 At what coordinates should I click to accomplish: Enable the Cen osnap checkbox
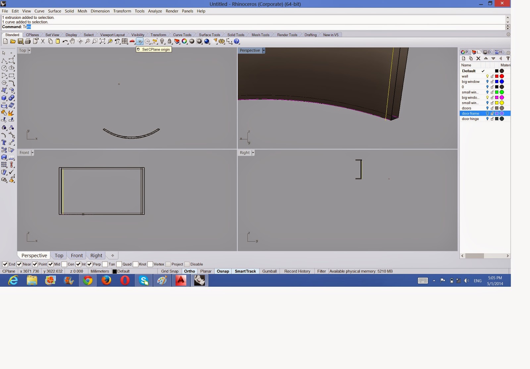pyautogui.click(x=64, y=264)
